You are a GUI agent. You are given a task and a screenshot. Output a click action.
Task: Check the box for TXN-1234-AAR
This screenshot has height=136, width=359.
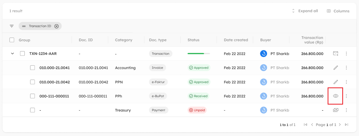22,54
